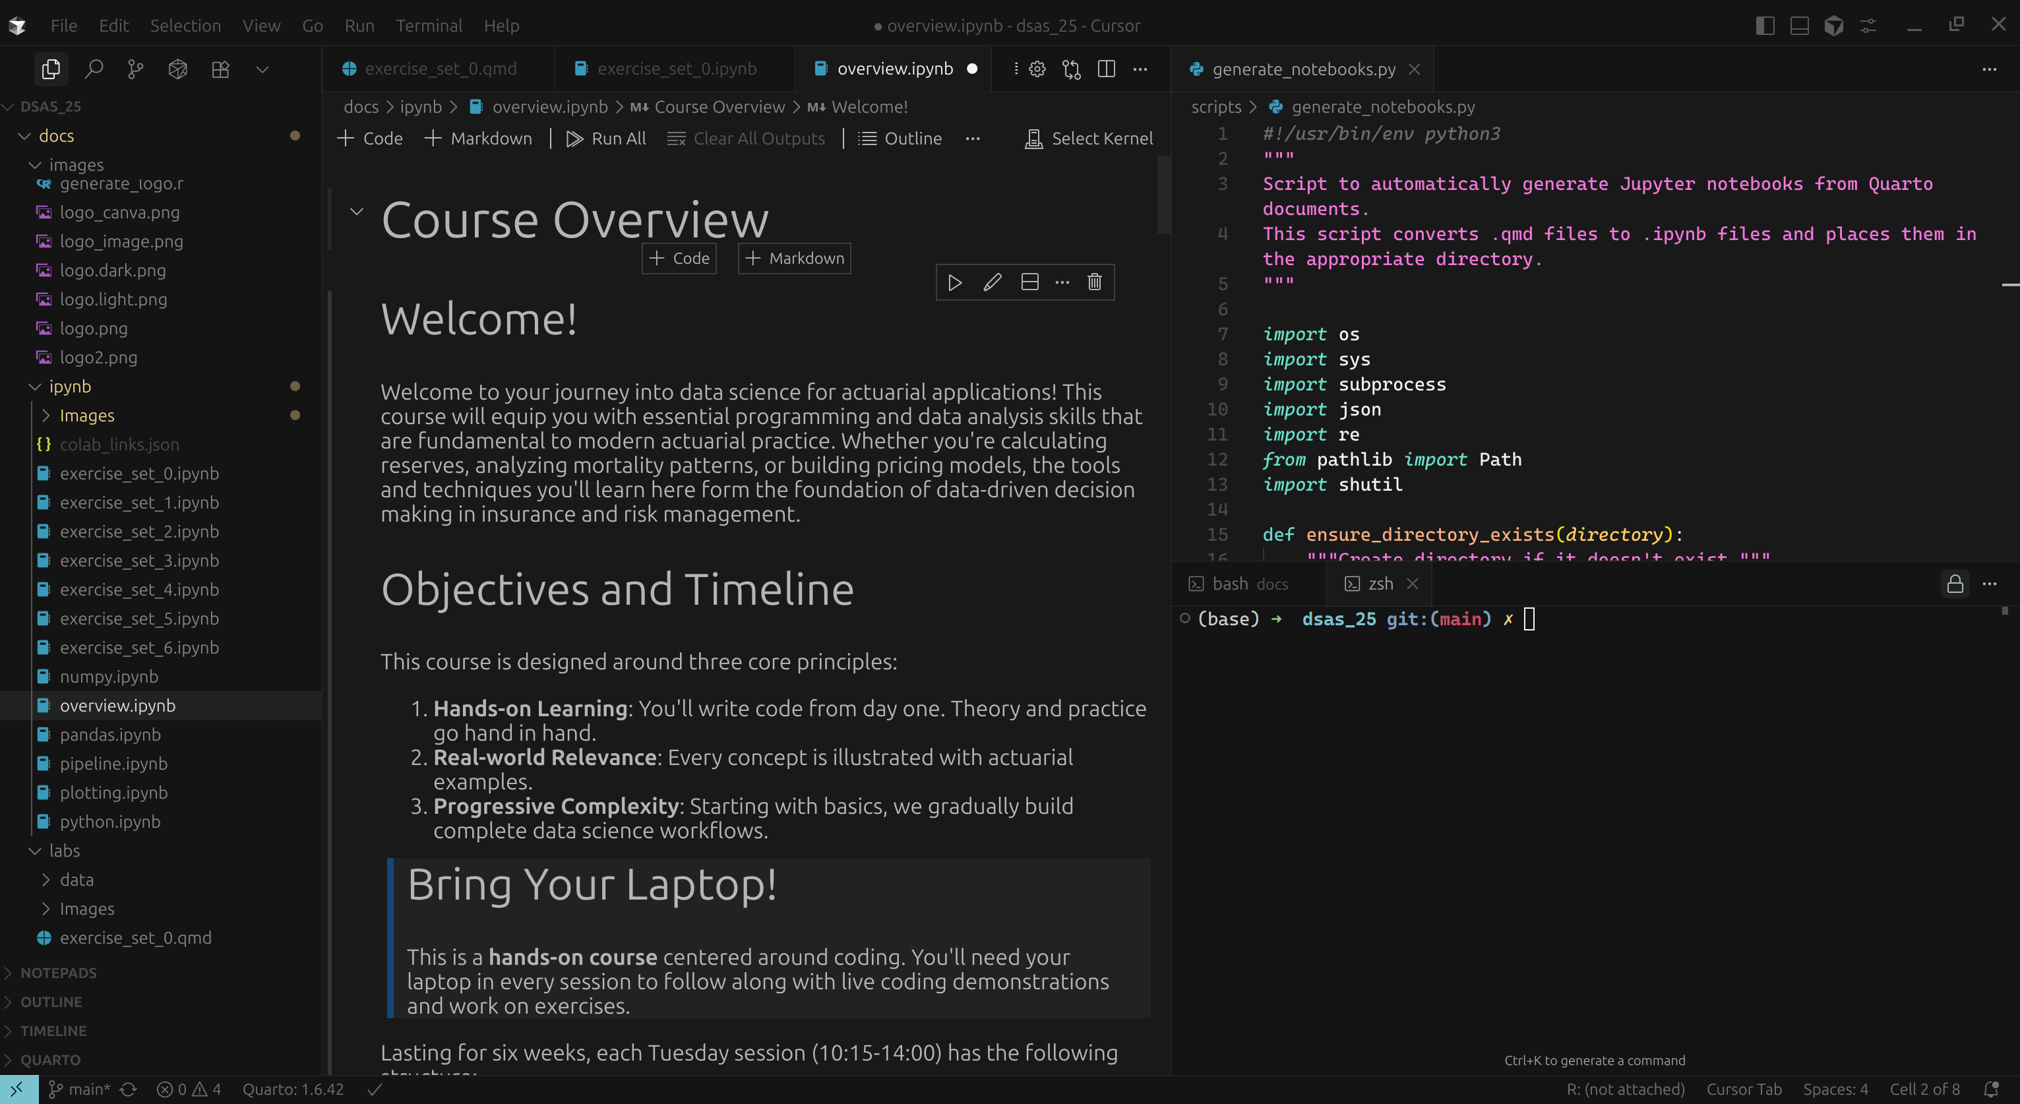Open the Source Control view icon
2020x1104 pixels.
[136, 69]
